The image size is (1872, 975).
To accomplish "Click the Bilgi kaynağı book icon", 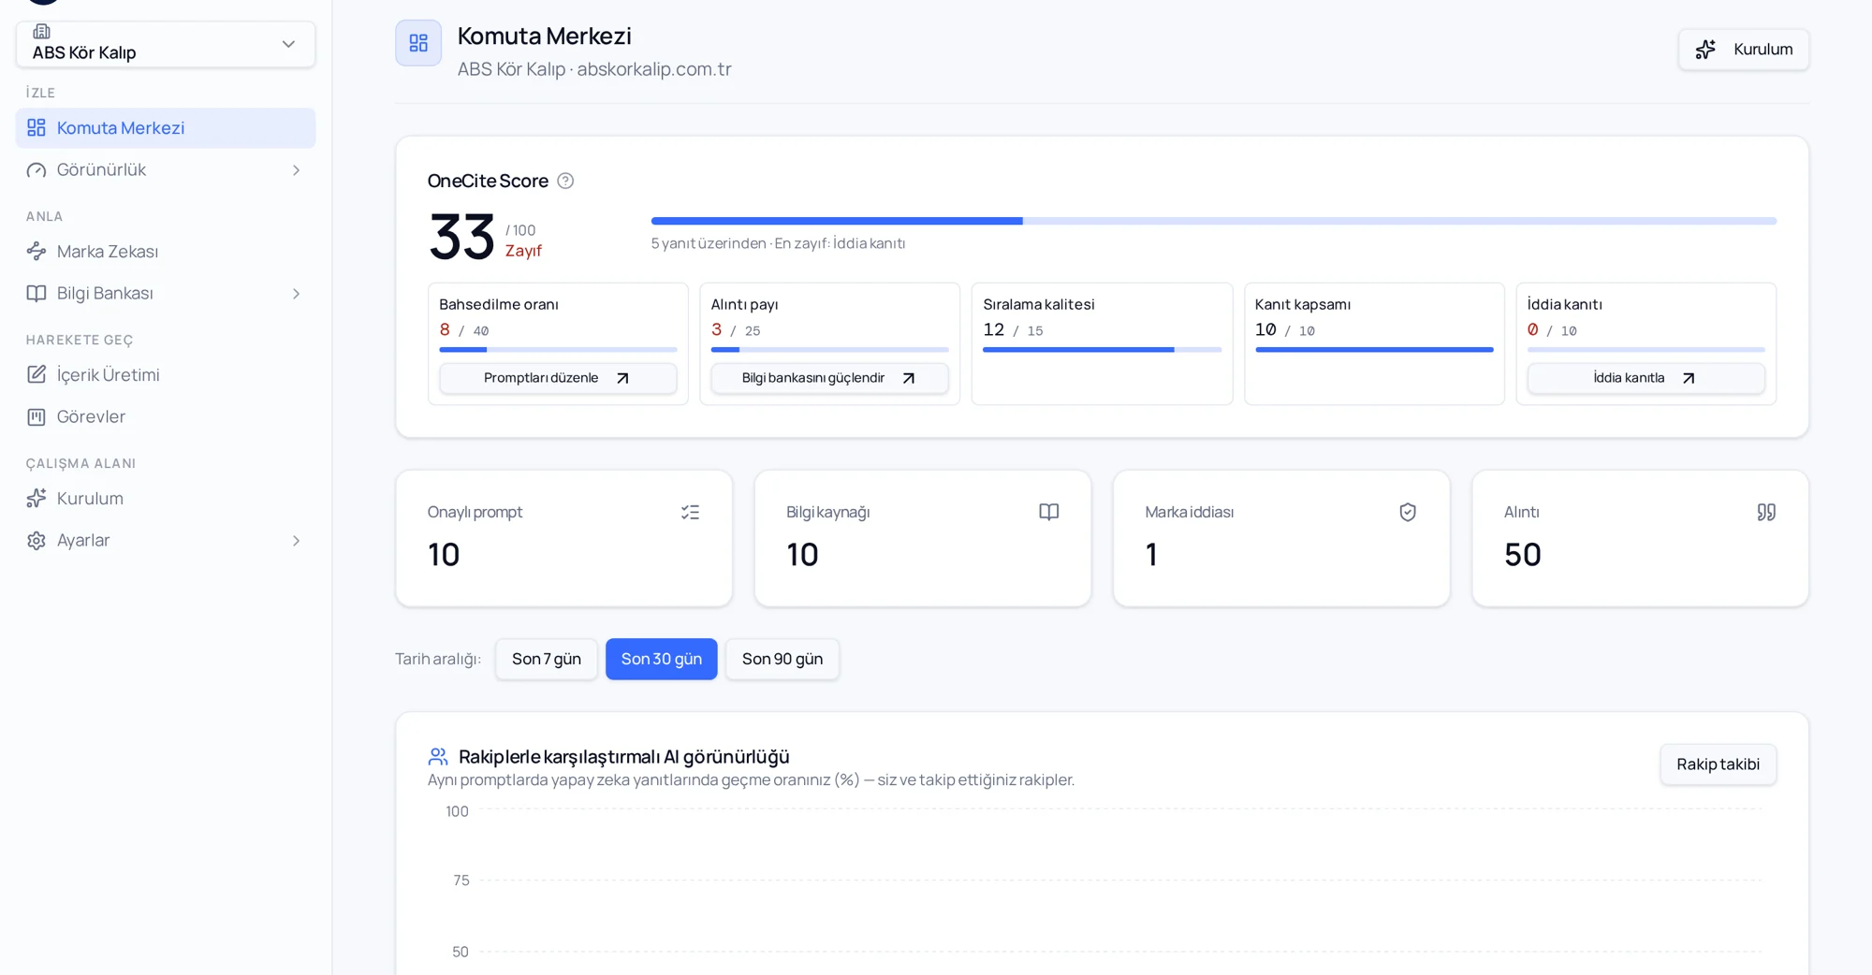I will coord(1048,512).
